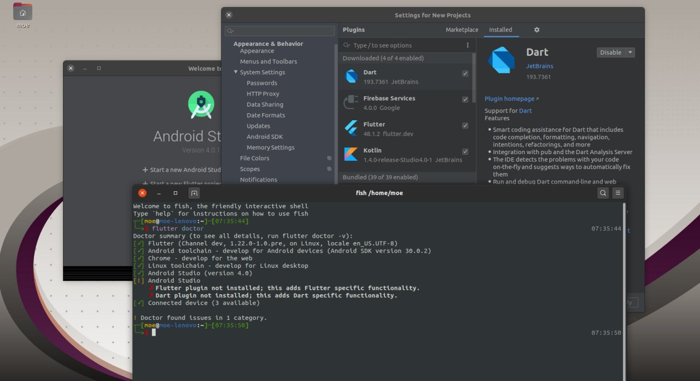Screen dimensions: 700x381
Task: Close the Android Studio Welcome window
Action: tap(71, 68)
